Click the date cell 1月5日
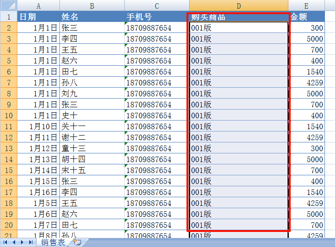This screenshot has width=335, height=247. click(x=38, y=203)
